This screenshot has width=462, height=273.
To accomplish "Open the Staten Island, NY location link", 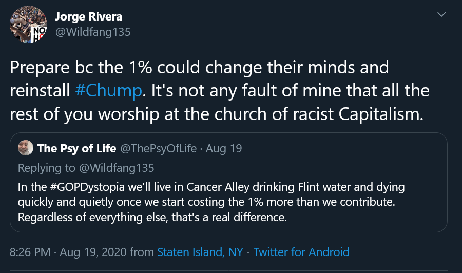I will 200,252.
